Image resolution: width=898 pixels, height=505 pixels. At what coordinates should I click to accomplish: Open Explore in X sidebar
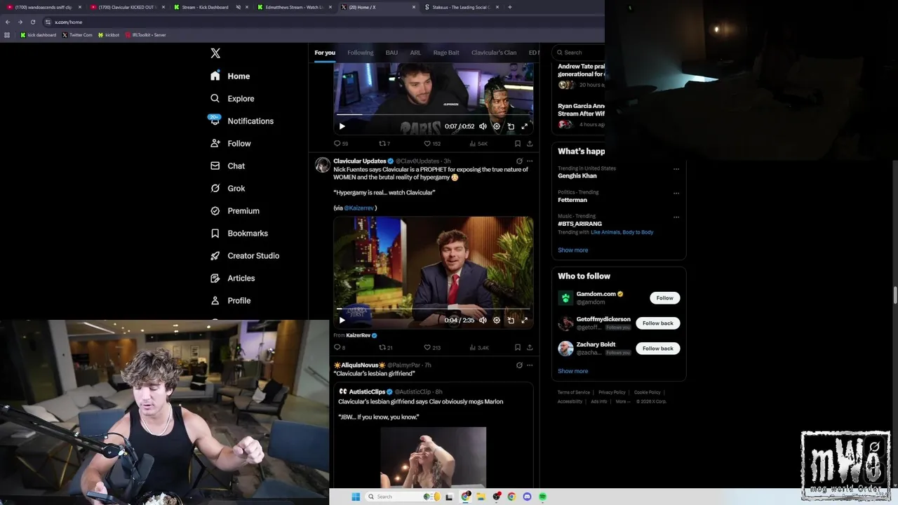tap(232, 98)
